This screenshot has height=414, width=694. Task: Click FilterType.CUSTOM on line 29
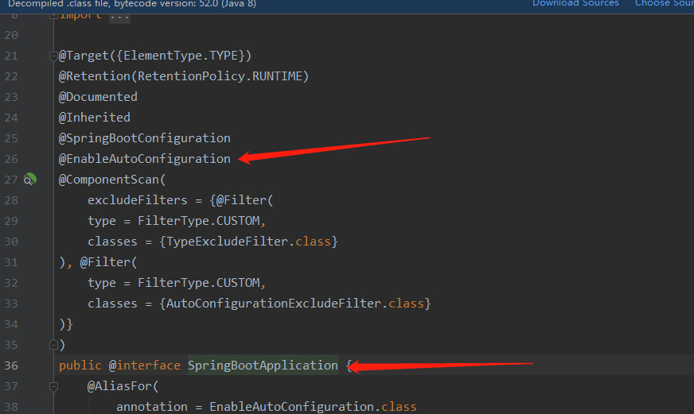coord(199,220)
